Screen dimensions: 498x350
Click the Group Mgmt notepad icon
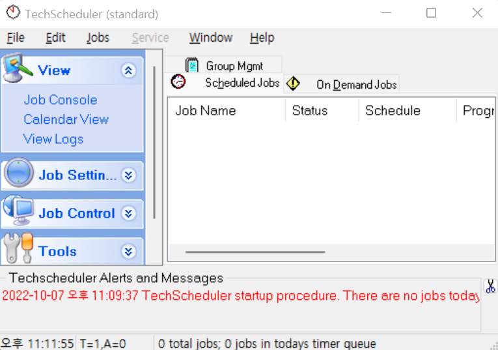point(192,65)
